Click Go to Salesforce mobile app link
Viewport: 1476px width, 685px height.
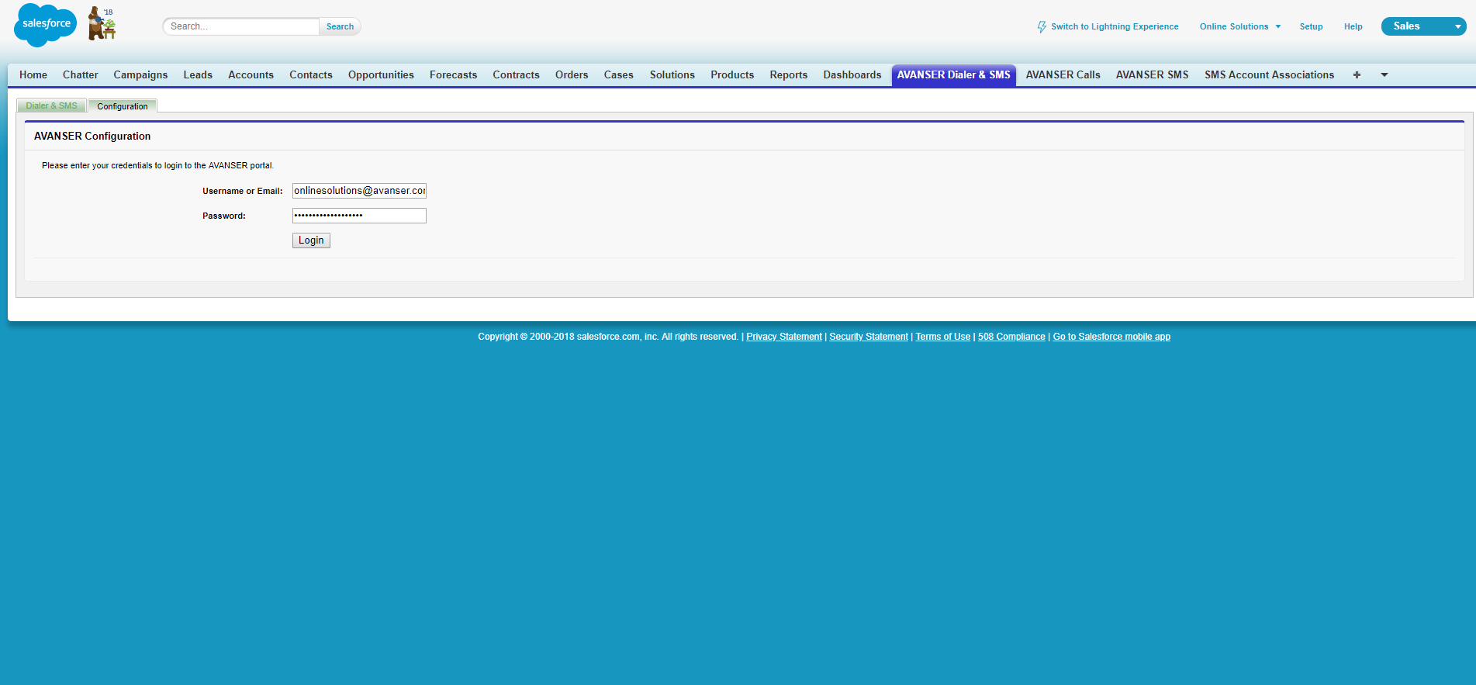tap(1111, 337)
